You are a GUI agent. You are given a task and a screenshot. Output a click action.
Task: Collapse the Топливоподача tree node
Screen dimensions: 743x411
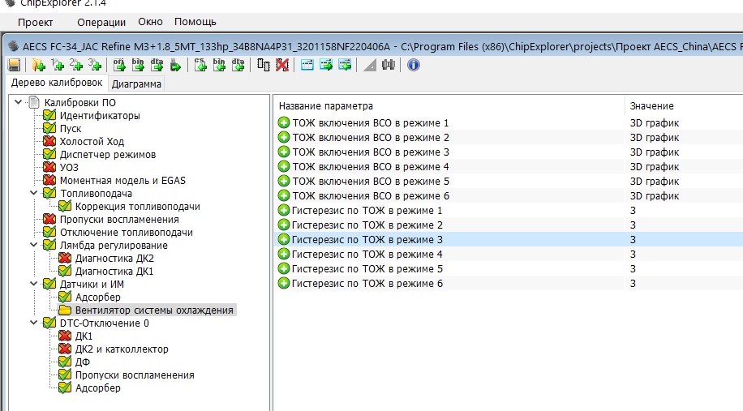click(32, 194)
